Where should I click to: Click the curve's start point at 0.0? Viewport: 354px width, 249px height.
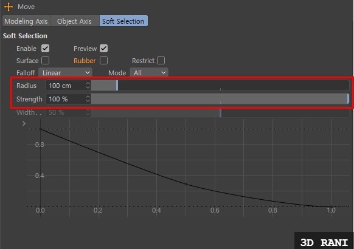(x=41, y=129)
